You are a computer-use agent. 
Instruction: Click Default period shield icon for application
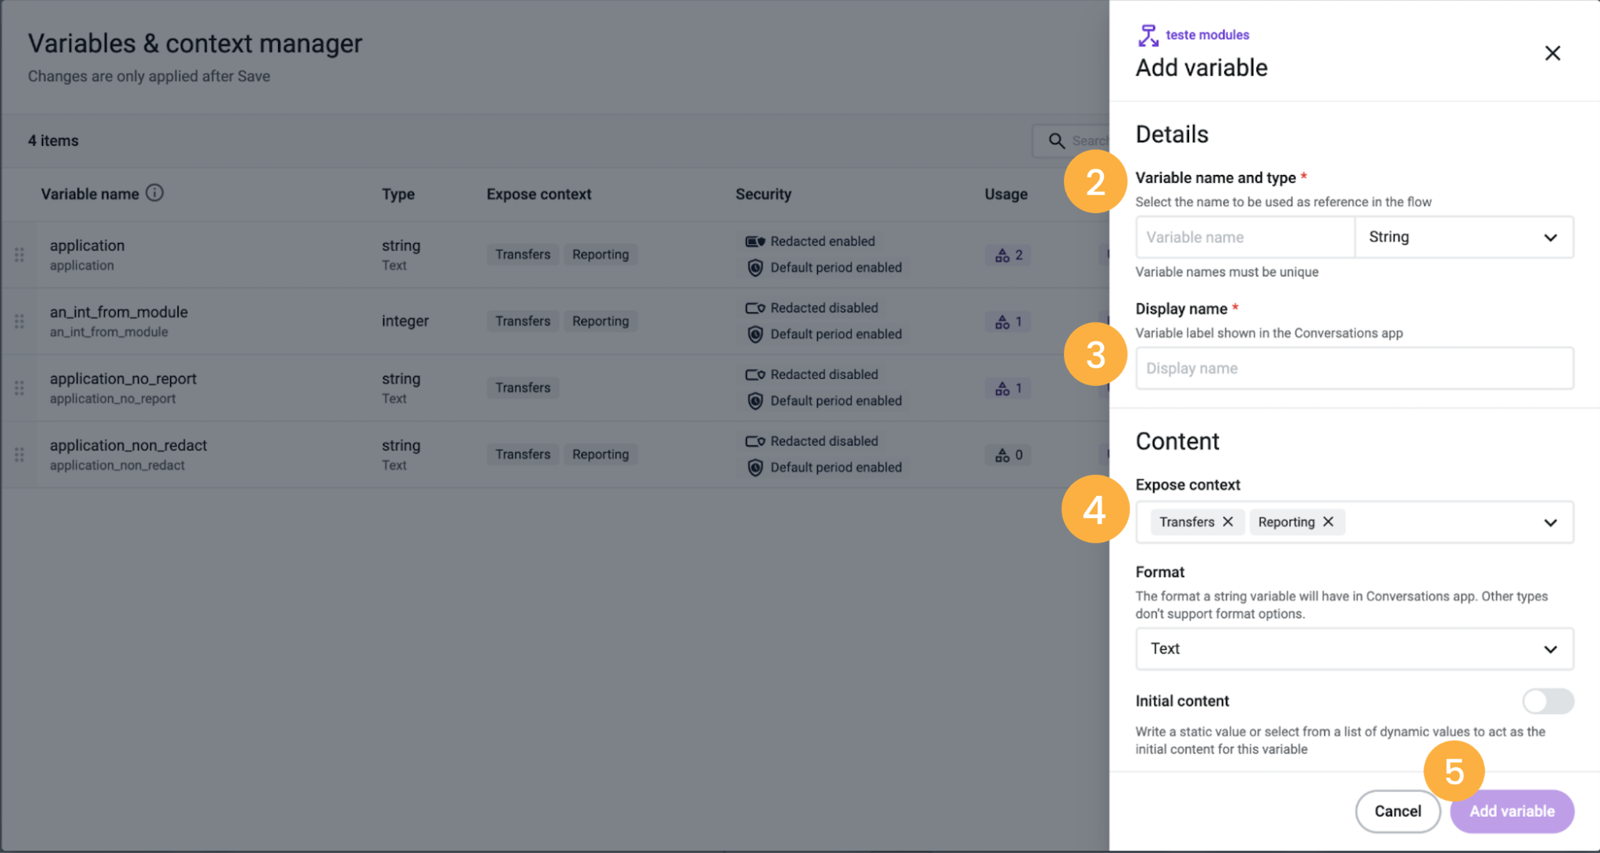[755, 268]
